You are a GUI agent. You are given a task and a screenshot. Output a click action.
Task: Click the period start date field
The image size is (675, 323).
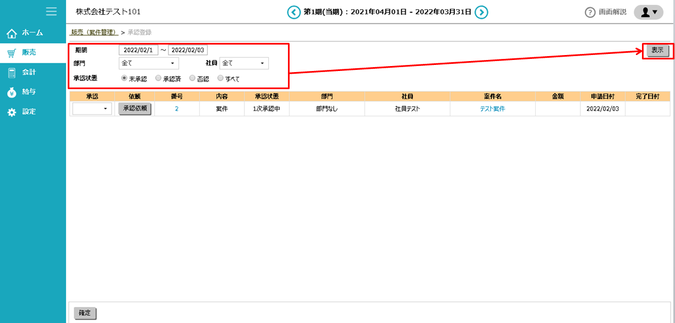coord(138,50)
